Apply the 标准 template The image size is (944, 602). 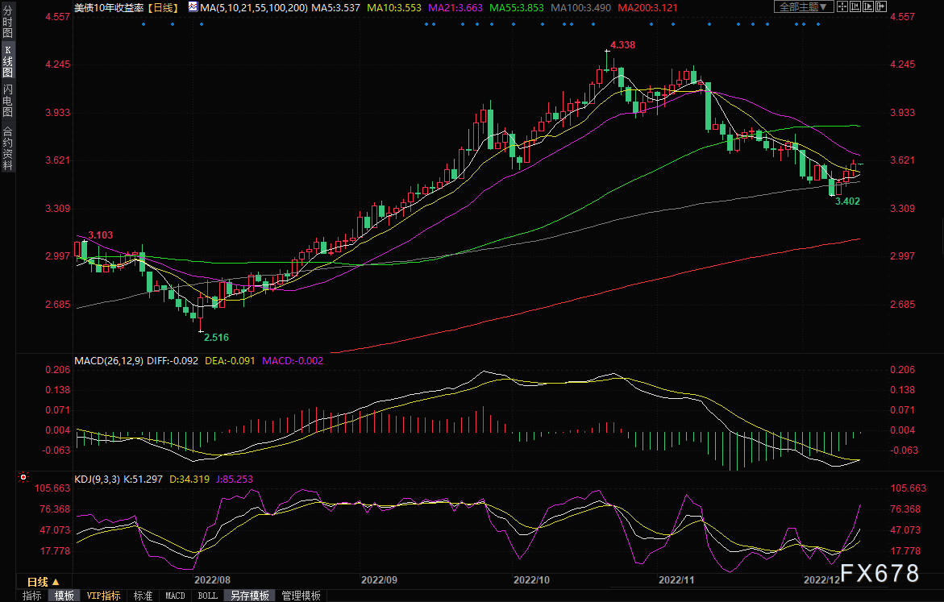click(x=143, y=596)
